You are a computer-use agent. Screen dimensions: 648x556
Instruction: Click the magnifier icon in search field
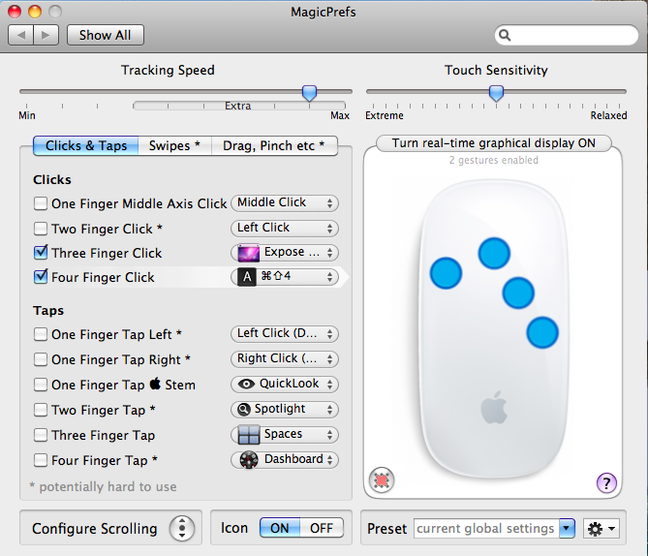pos(505,35)
